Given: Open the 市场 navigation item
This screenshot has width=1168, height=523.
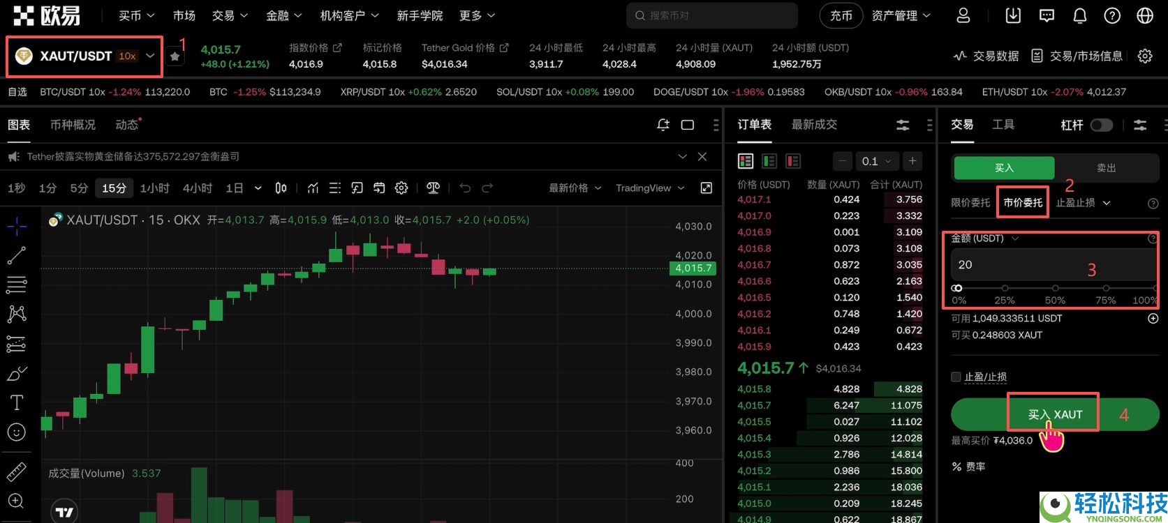Looking at the screenshot, I should point(184,15).
